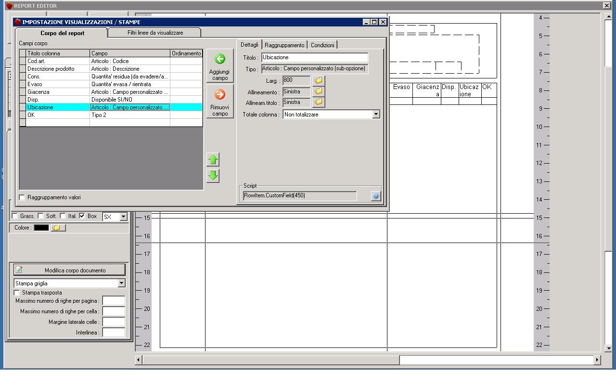Screen dimensions: 616x385
Task: Click the Disp. header in report preview
Action: [x=449, y=87]
